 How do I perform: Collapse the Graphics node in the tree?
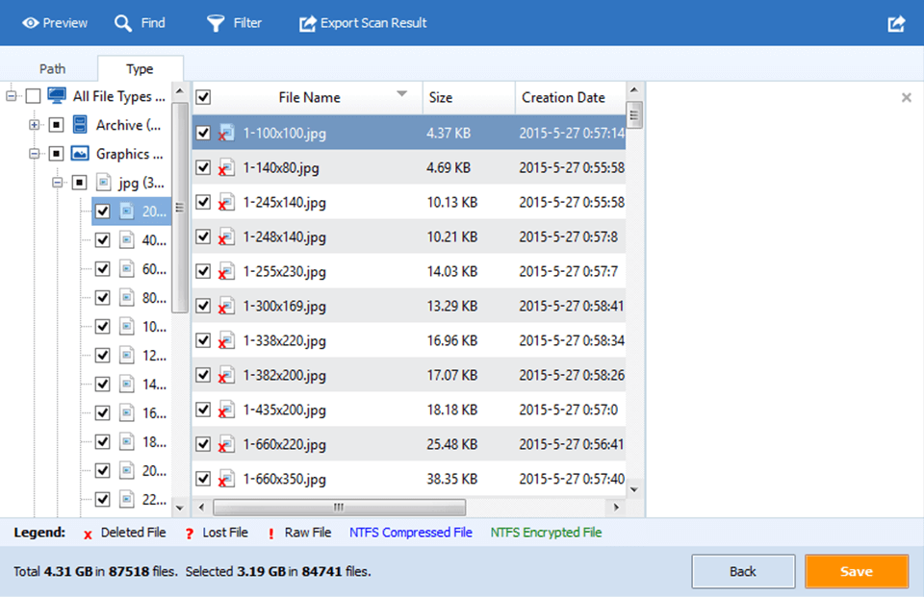coord(34,153)
